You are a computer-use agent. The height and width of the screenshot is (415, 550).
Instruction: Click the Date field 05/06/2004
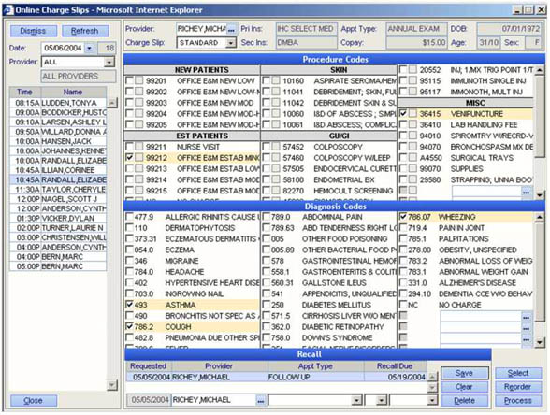63,48
